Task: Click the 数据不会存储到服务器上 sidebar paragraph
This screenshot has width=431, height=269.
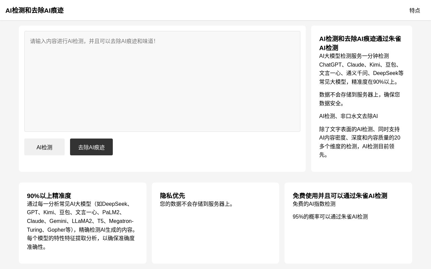Action: click(359, 99)
